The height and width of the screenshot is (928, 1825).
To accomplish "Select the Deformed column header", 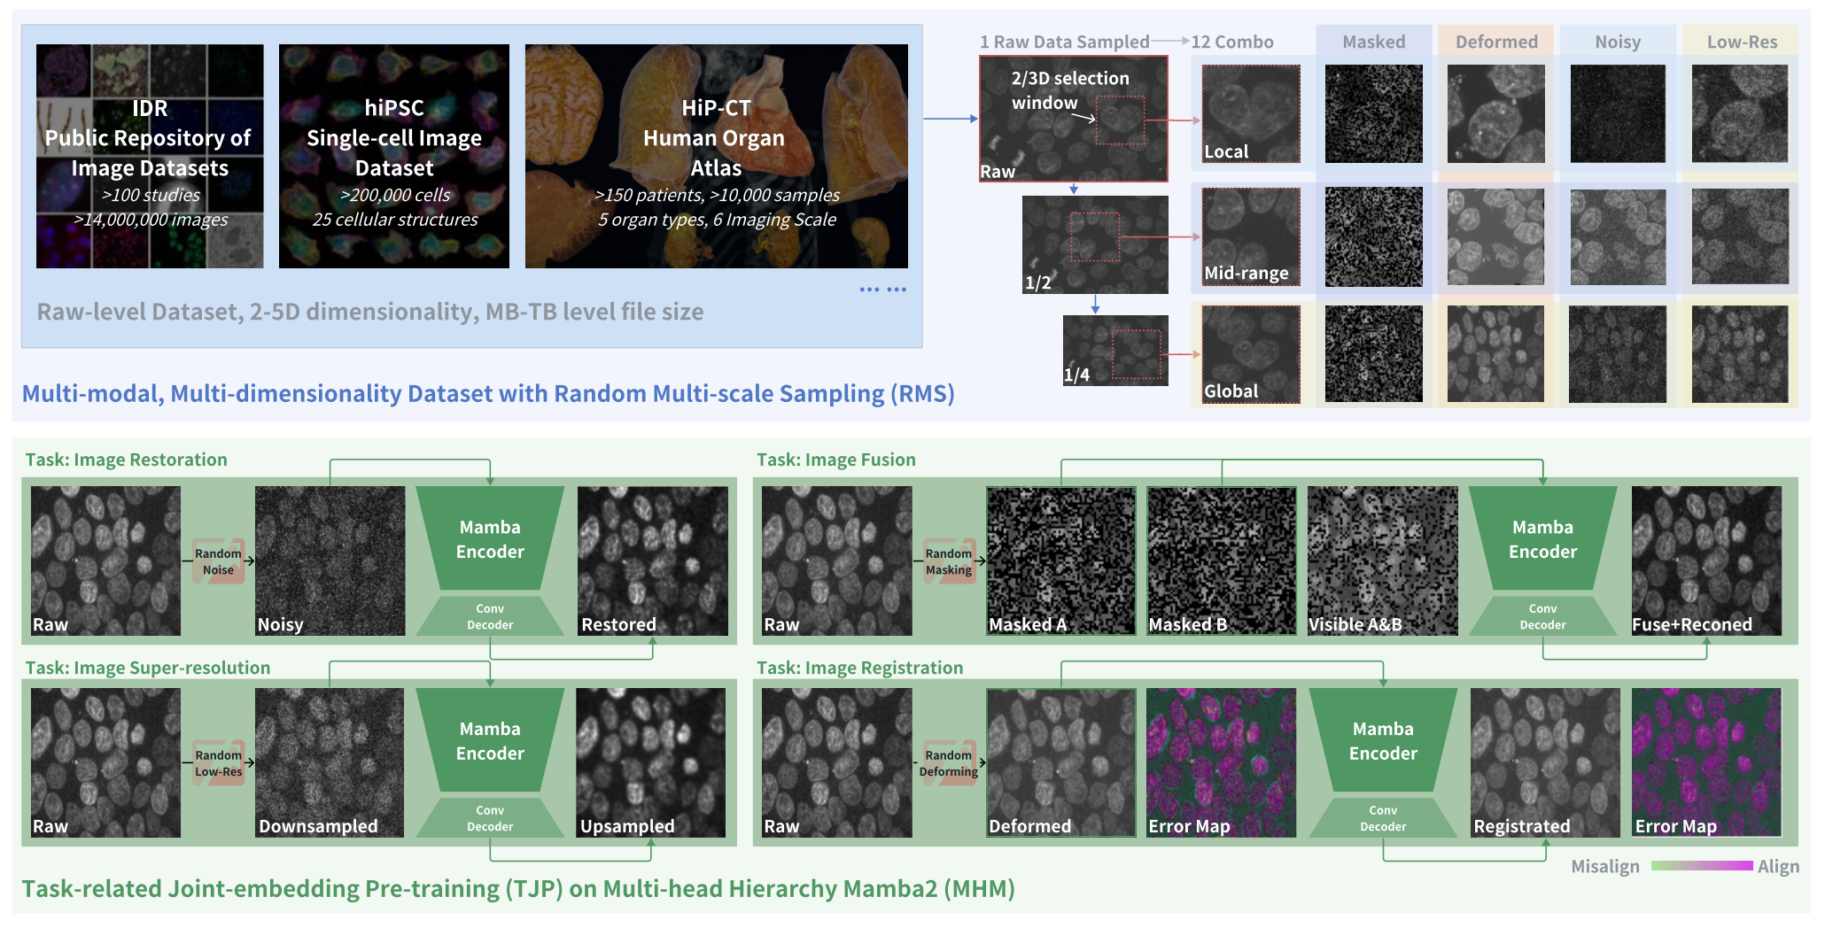I will click(1496, 42).
